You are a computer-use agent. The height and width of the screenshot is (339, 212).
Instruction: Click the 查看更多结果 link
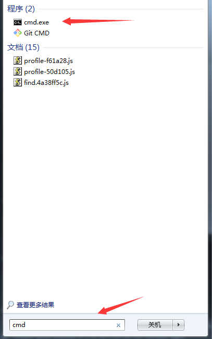35,305
